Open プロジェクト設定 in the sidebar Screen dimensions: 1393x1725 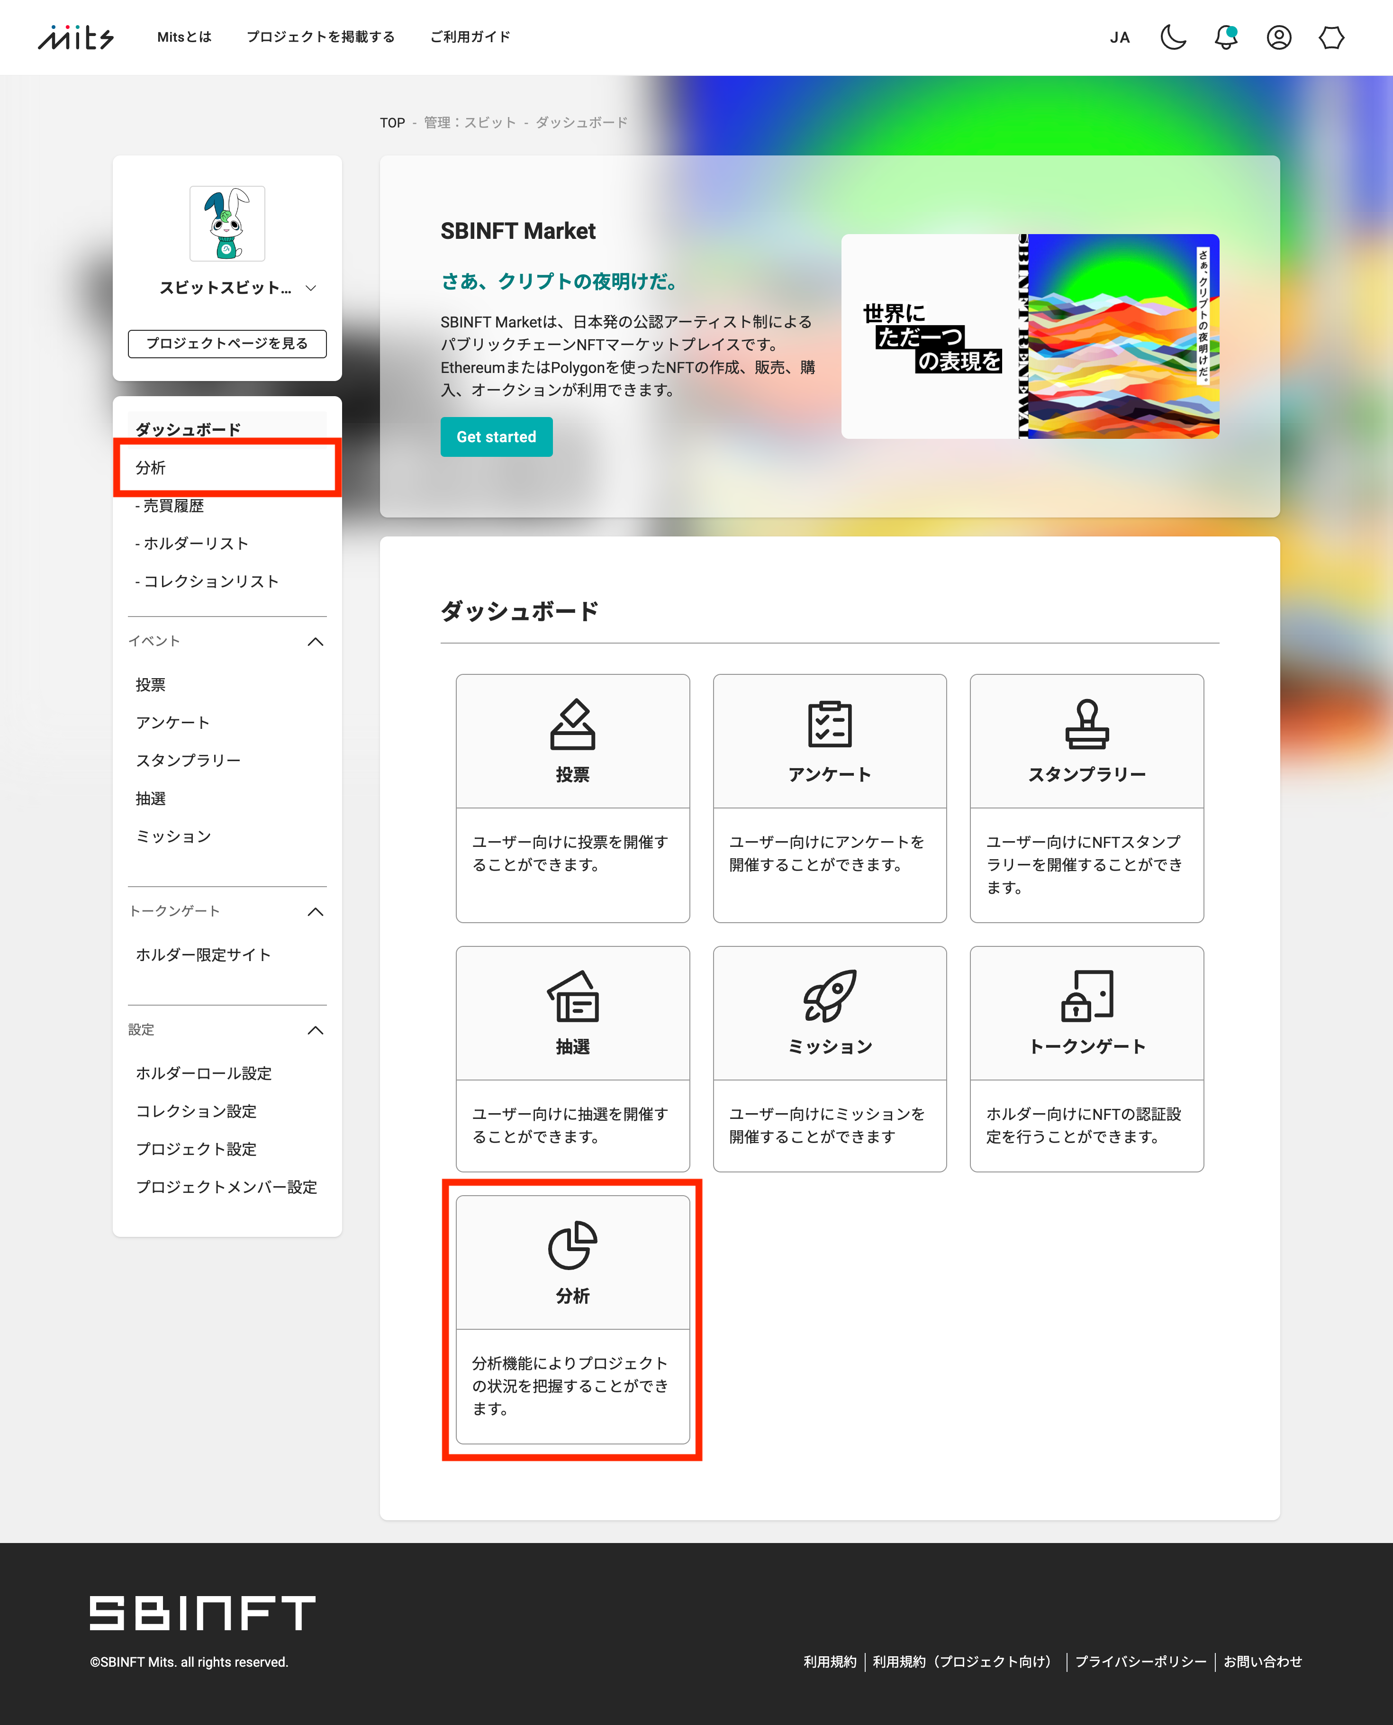[197, 1149]
